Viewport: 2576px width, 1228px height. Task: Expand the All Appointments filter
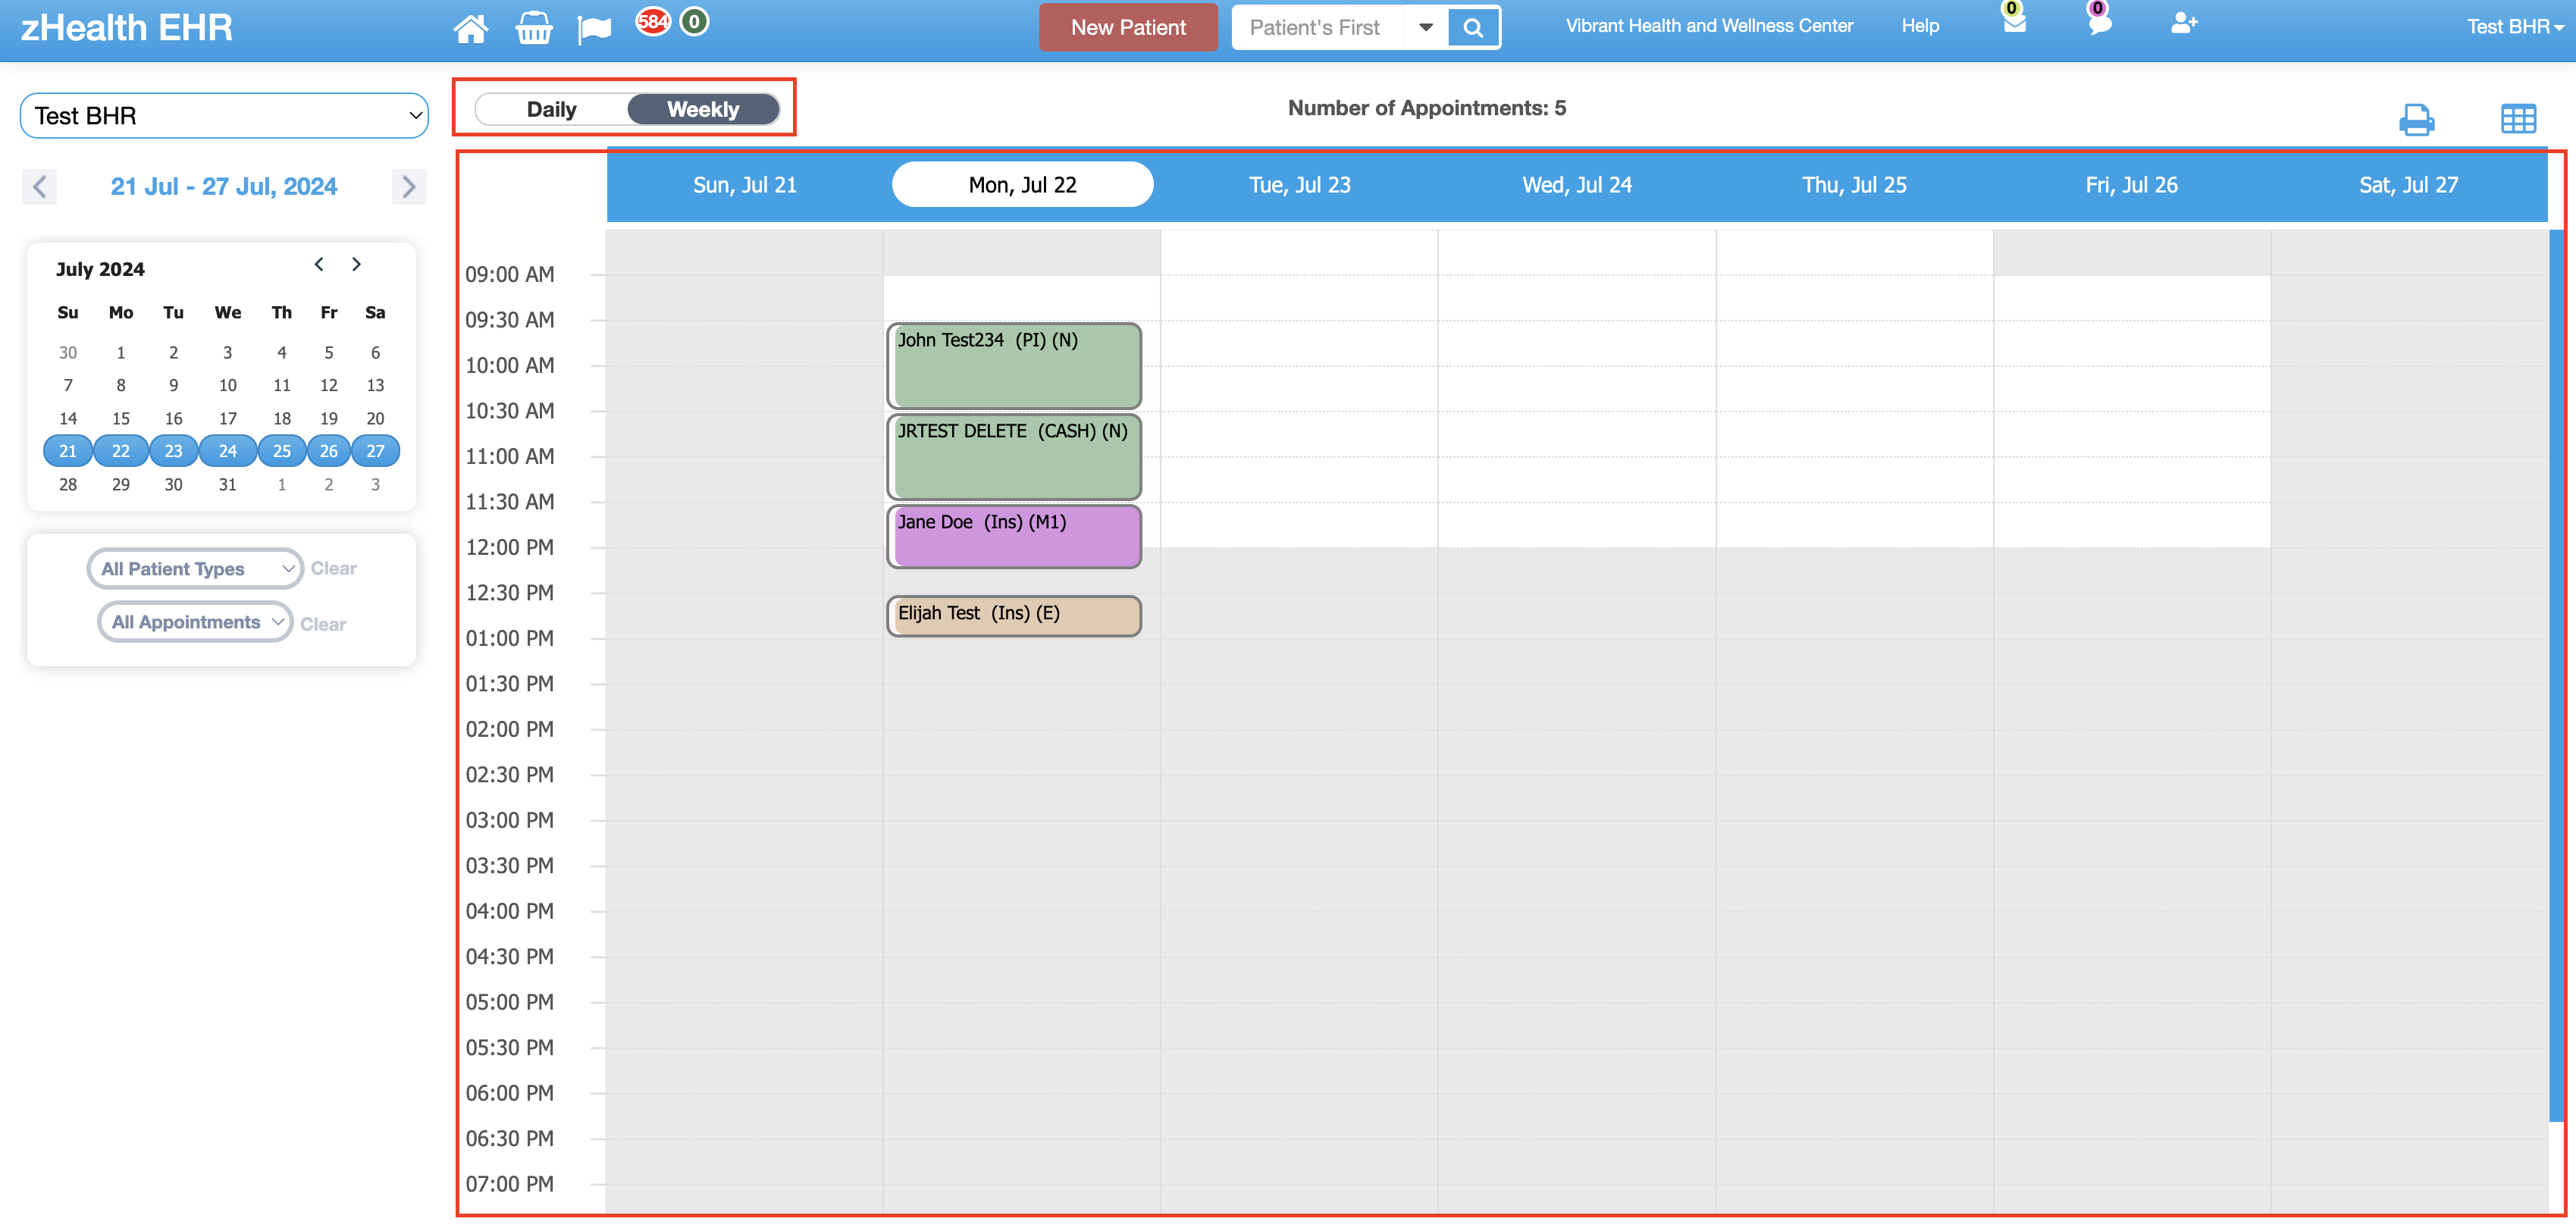click(x=195, y=622)
